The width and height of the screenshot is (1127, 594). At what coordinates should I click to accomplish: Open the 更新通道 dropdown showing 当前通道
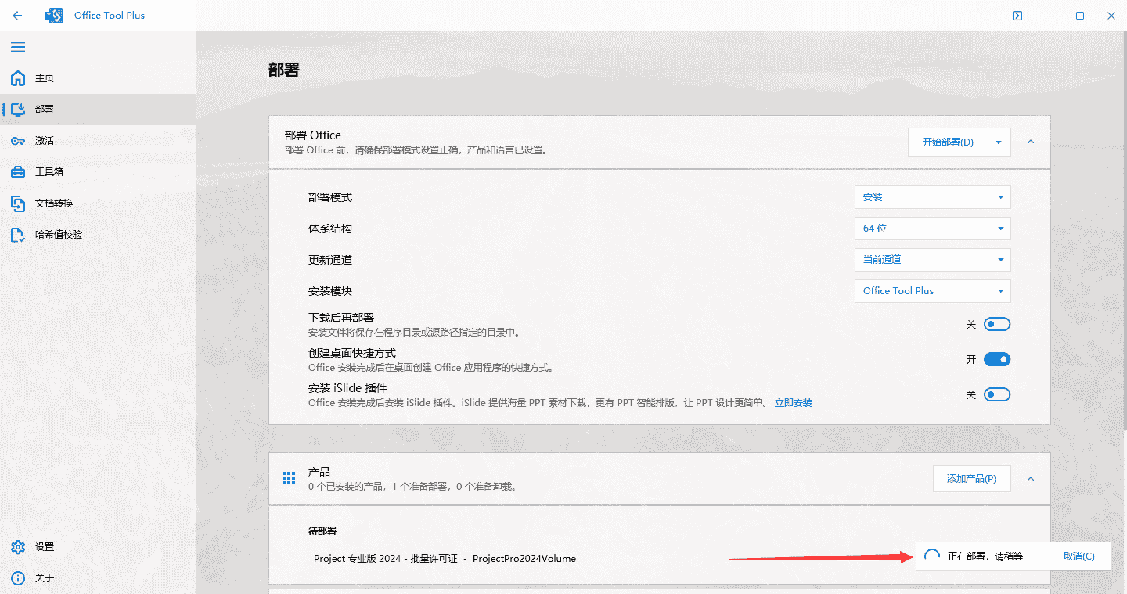click(933, 260)
